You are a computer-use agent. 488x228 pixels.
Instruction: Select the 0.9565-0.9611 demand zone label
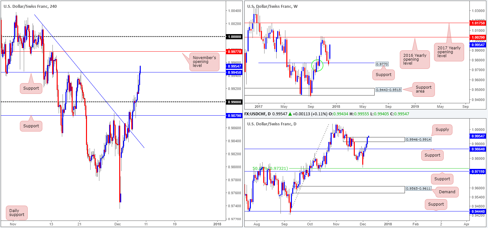[418, 188]
